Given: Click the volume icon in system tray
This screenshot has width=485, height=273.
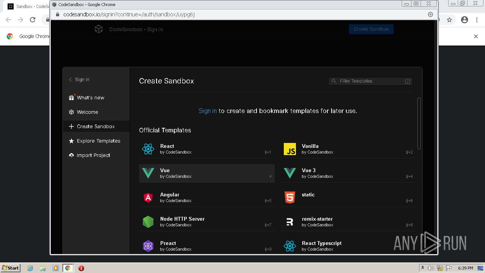Looking at the screenshot, I should (431, 268).
